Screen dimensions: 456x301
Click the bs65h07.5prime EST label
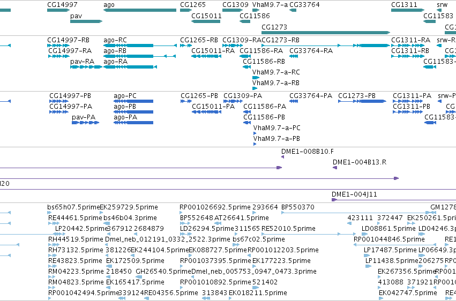(x=73, y=207)
